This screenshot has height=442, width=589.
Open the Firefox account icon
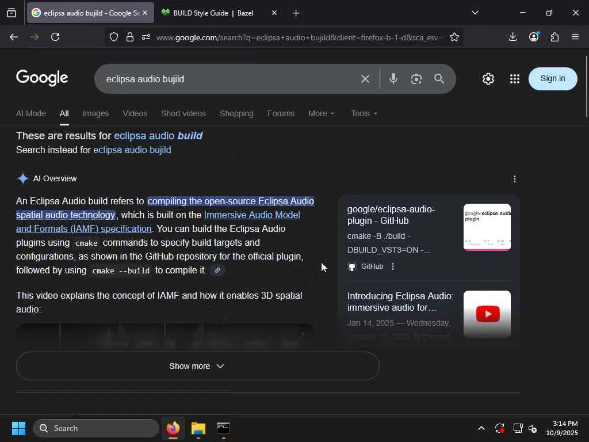coord(534,37)
